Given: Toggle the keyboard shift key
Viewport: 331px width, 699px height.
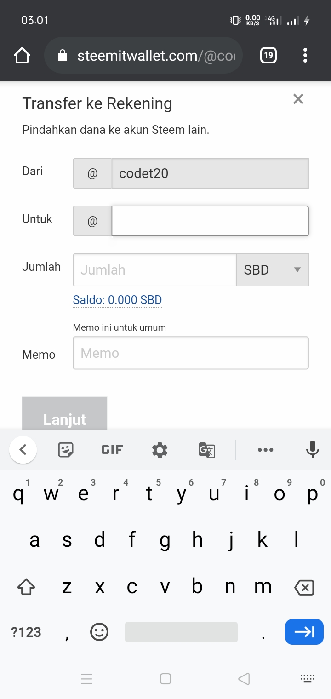Looking at the screenshot, I should pos(26,587).
